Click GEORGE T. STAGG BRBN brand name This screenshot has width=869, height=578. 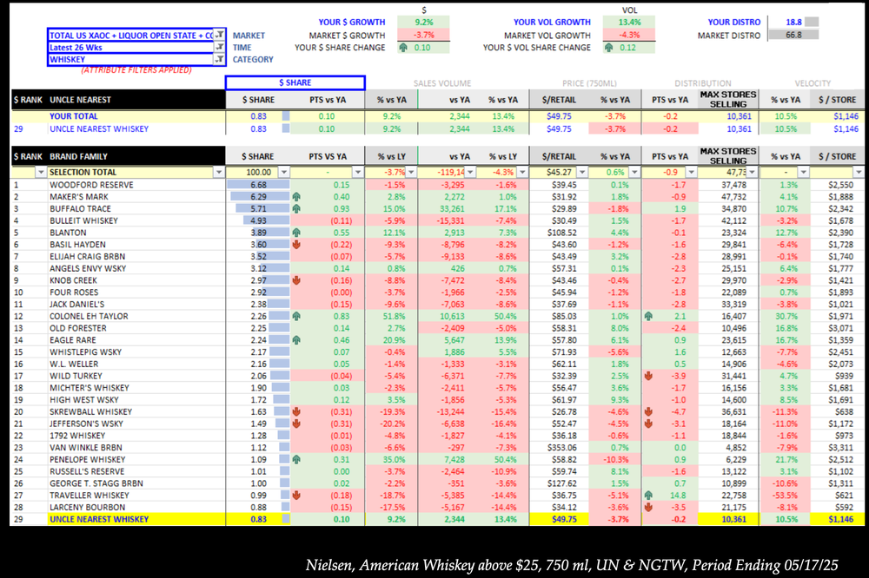pos(96,483)
